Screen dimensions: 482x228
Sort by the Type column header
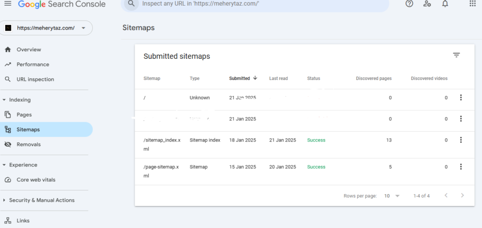pyautogui.click(x=194, y=78)
